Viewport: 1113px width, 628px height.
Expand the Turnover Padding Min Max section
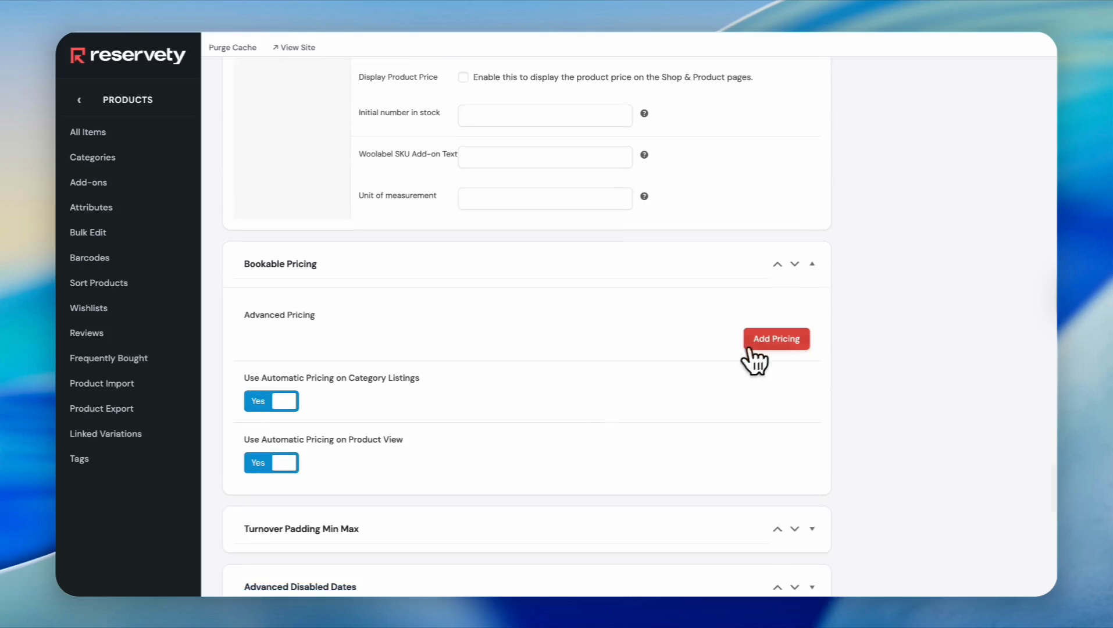coord(812,529)
